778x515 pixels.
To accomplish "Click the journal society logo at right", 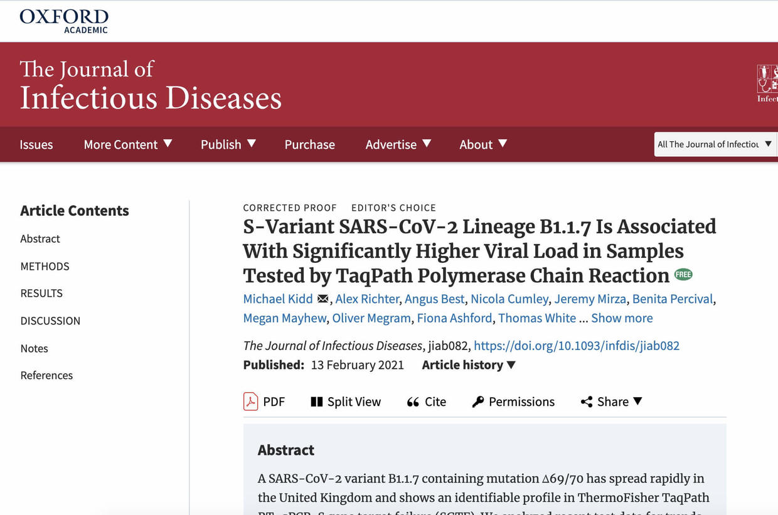I will point(767,83).
